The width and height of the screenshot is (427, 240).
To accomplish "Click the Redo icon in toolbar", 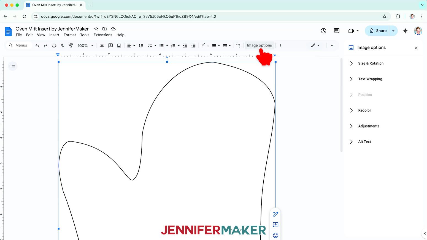I will pos(45,46).
